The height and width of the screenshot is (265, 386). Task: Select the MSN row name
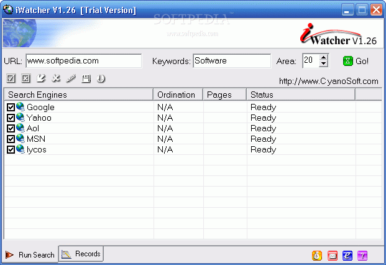pyautogui.click(x=36, y=139)
